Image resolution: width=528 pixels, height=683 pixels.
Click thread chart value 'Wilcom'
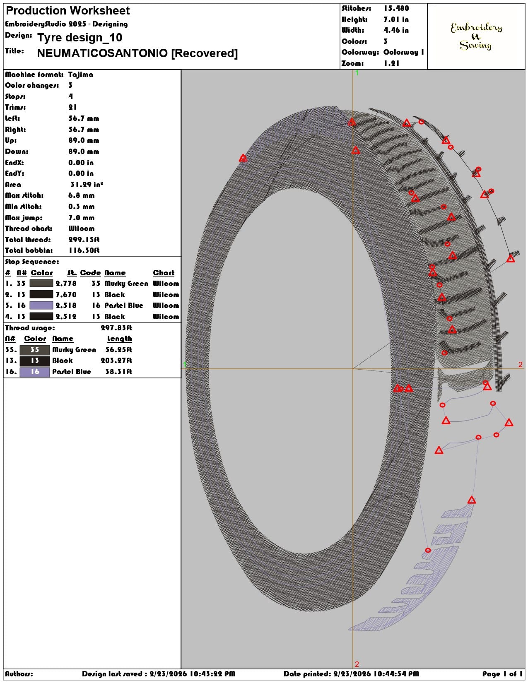click(x=82, y=228)
